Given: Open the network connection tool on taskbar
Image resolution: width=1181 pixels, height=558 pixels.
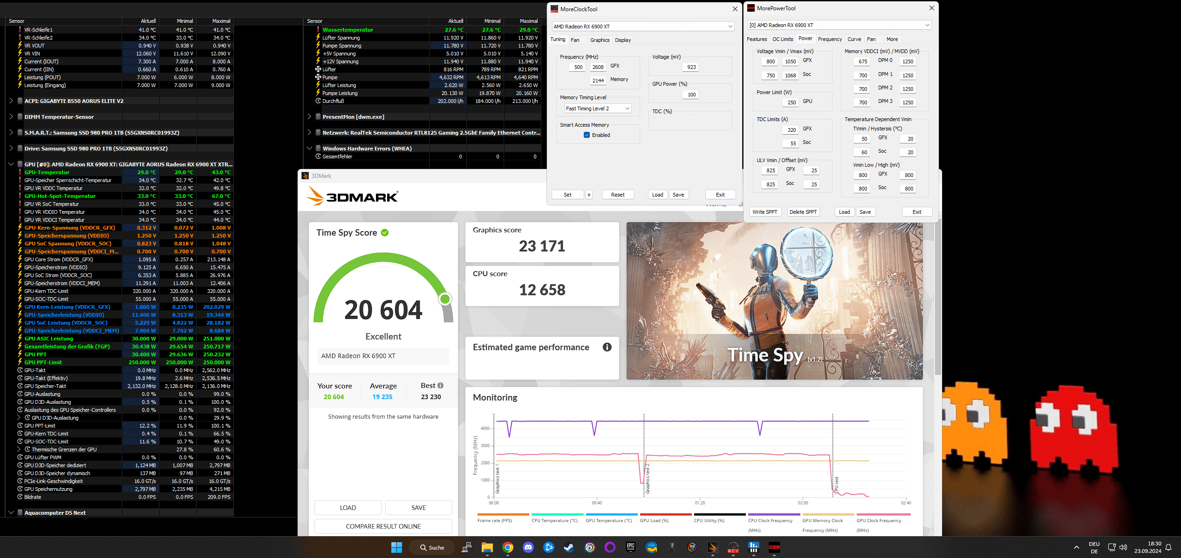Looking at the screenshot, I should [x=466, y=547].
